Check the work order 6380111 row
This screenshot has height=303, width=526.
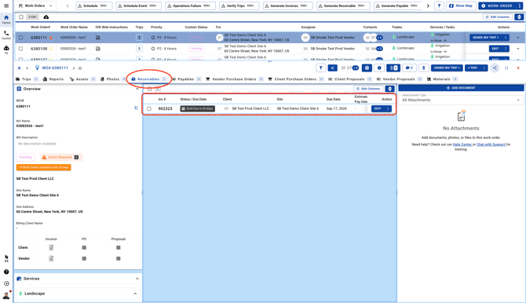pos(20,38)
